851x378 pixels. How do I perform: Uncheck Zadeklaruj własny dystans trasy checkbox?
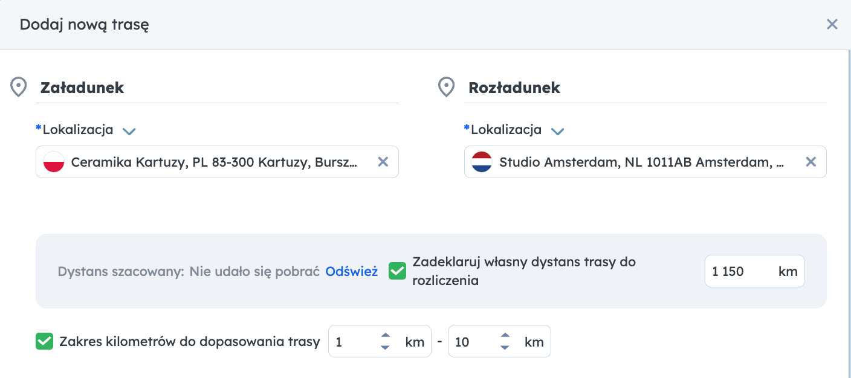[397, 271]
